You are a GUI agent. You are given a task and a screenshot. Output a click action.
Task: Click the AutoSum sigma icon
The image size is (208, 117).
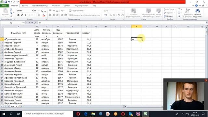[179, 9]
